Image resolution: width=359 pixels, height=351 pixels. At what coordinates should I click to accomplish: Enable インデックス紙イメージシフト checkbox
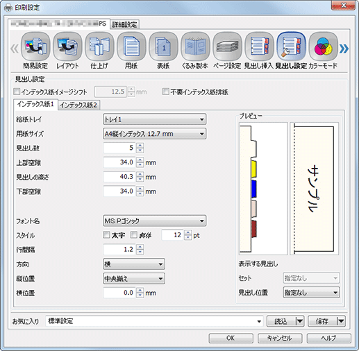pyautogui.click(x=17, y=92)
